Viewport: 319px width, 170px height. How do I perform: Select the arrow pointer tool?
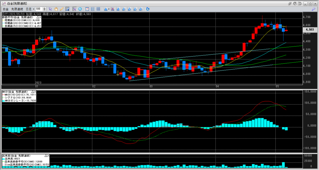point(50,9)
